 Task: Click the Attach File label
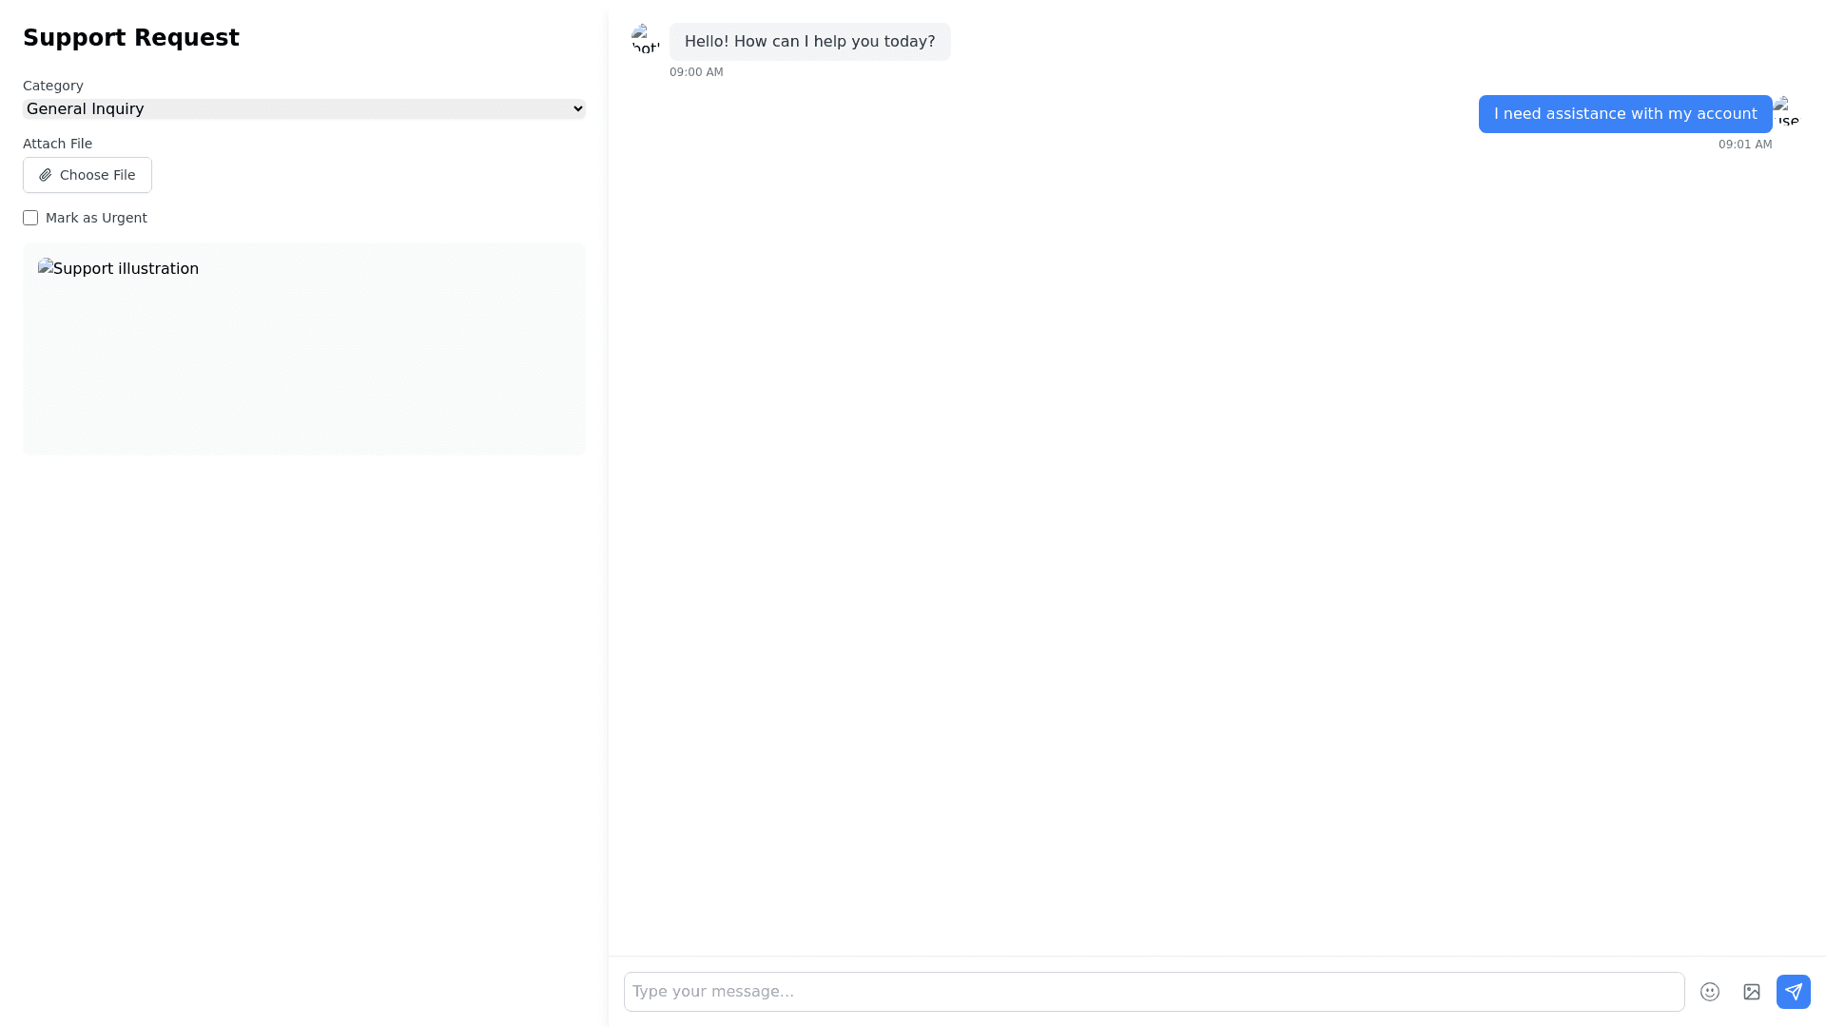pyautogui.click(x=57, y=144)
